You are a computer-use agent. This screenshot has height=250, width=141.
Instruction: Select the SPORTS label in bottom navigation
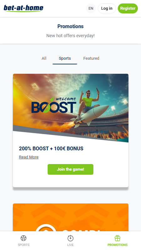pos(23,245)
